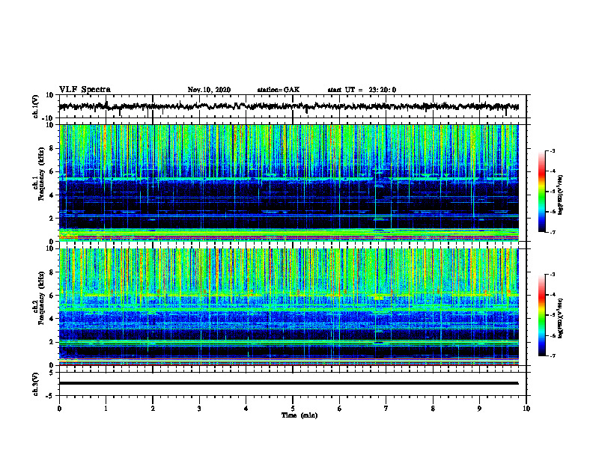593x458 pixels.
Task: Click the "-3" label on ch.2 colorbar
Action: click(552, 275)
